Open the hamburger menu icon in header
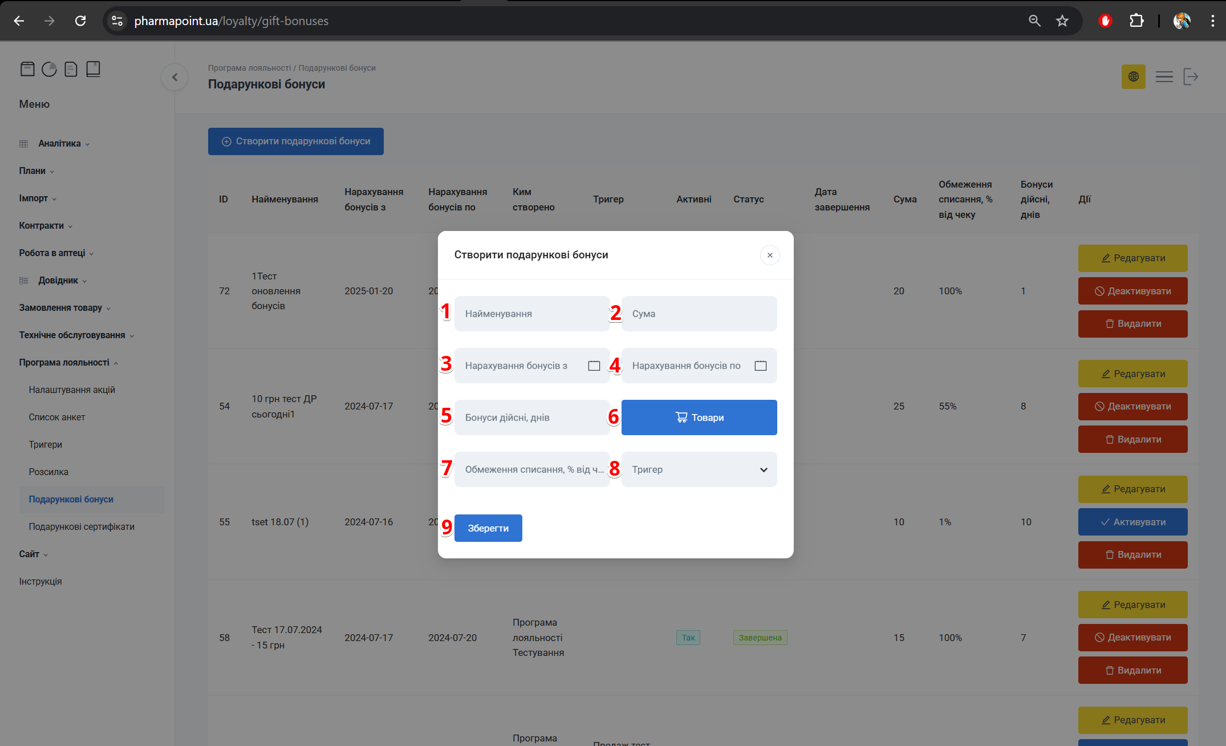Viewport: 1226px width, 746px height. pos(1164,76)
